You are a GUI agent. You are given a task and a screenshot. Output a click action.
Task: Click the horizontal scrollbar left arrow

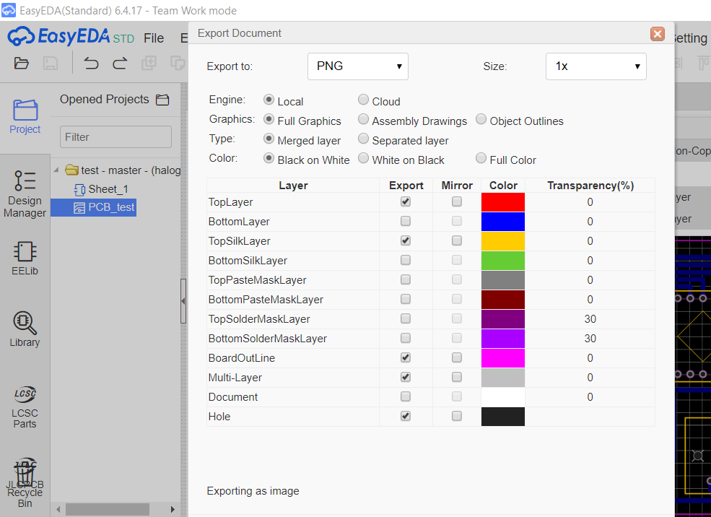click(x=58, y=509)
